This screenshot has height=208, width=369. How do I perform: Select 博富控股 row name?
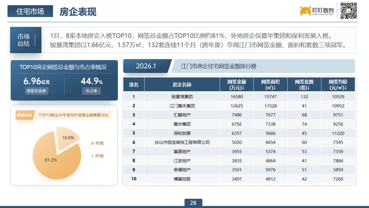(182, 179)
